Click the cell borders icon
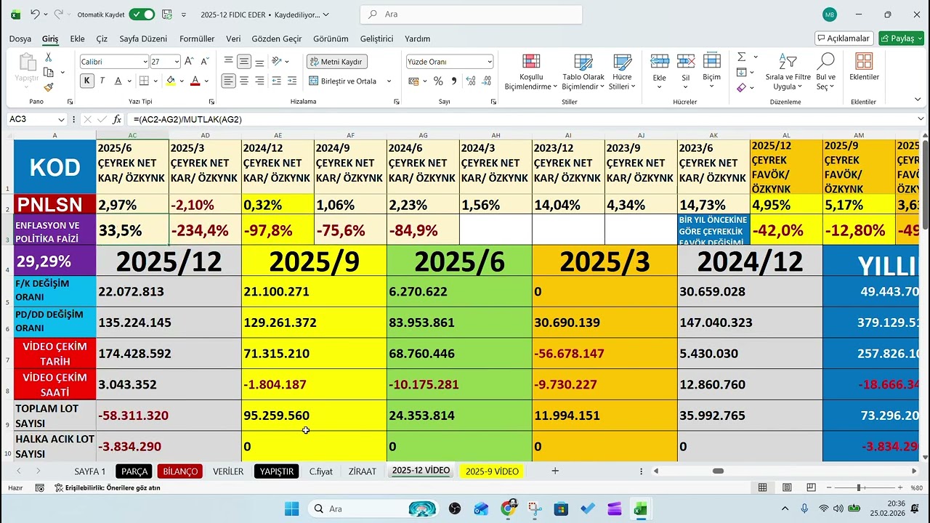Viewport: 930px width, 523px height. tap(144, 81)
